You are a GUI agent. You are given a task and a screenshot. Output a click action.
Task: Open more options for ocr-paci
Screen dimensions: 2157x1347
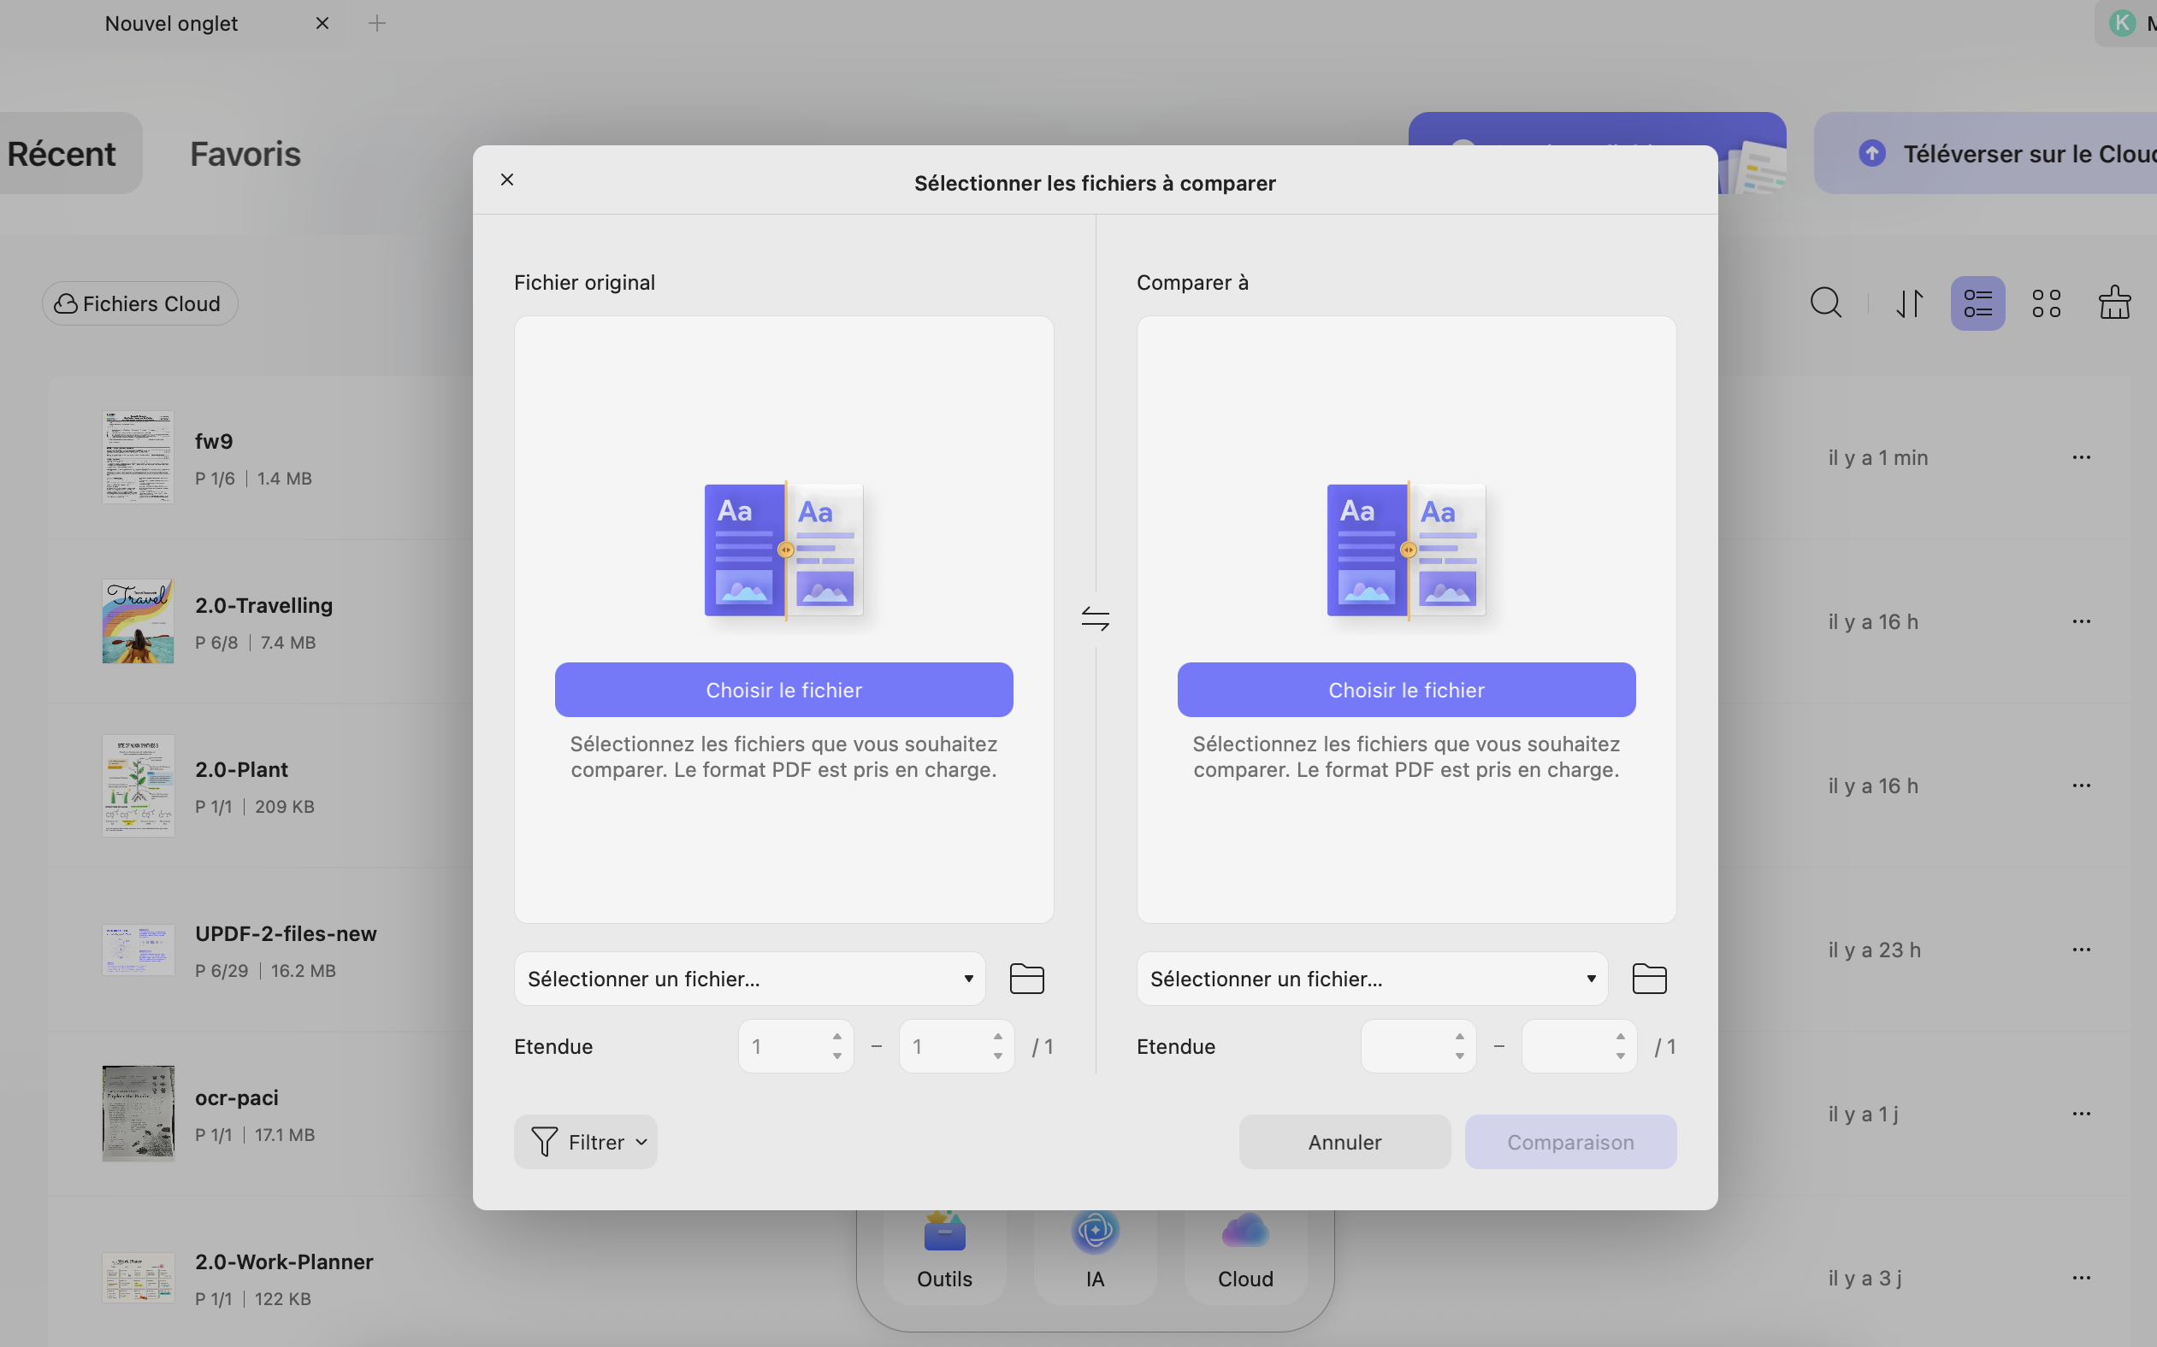coord(2081,1113)
